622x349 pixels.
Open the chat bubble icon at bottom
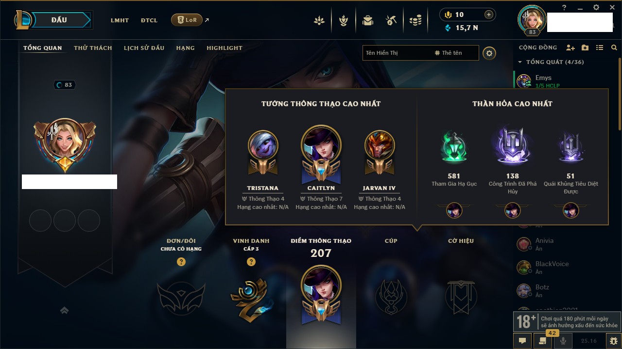point(522,341)
